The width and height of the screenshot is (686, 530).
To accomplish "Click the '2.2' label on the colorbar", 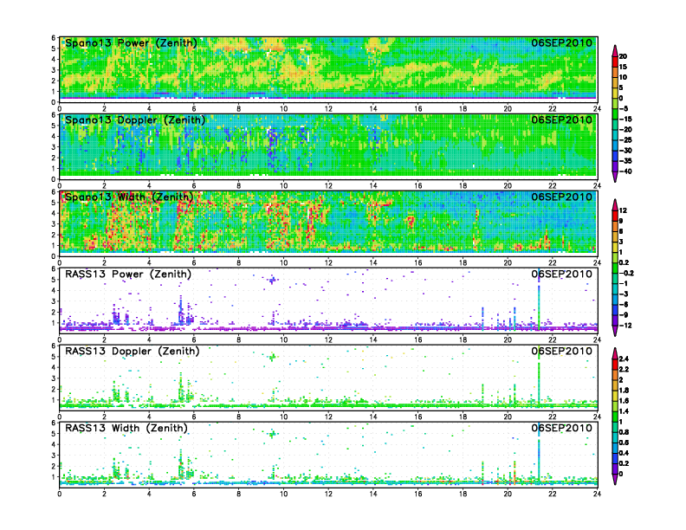I will [x=624, y=370].
